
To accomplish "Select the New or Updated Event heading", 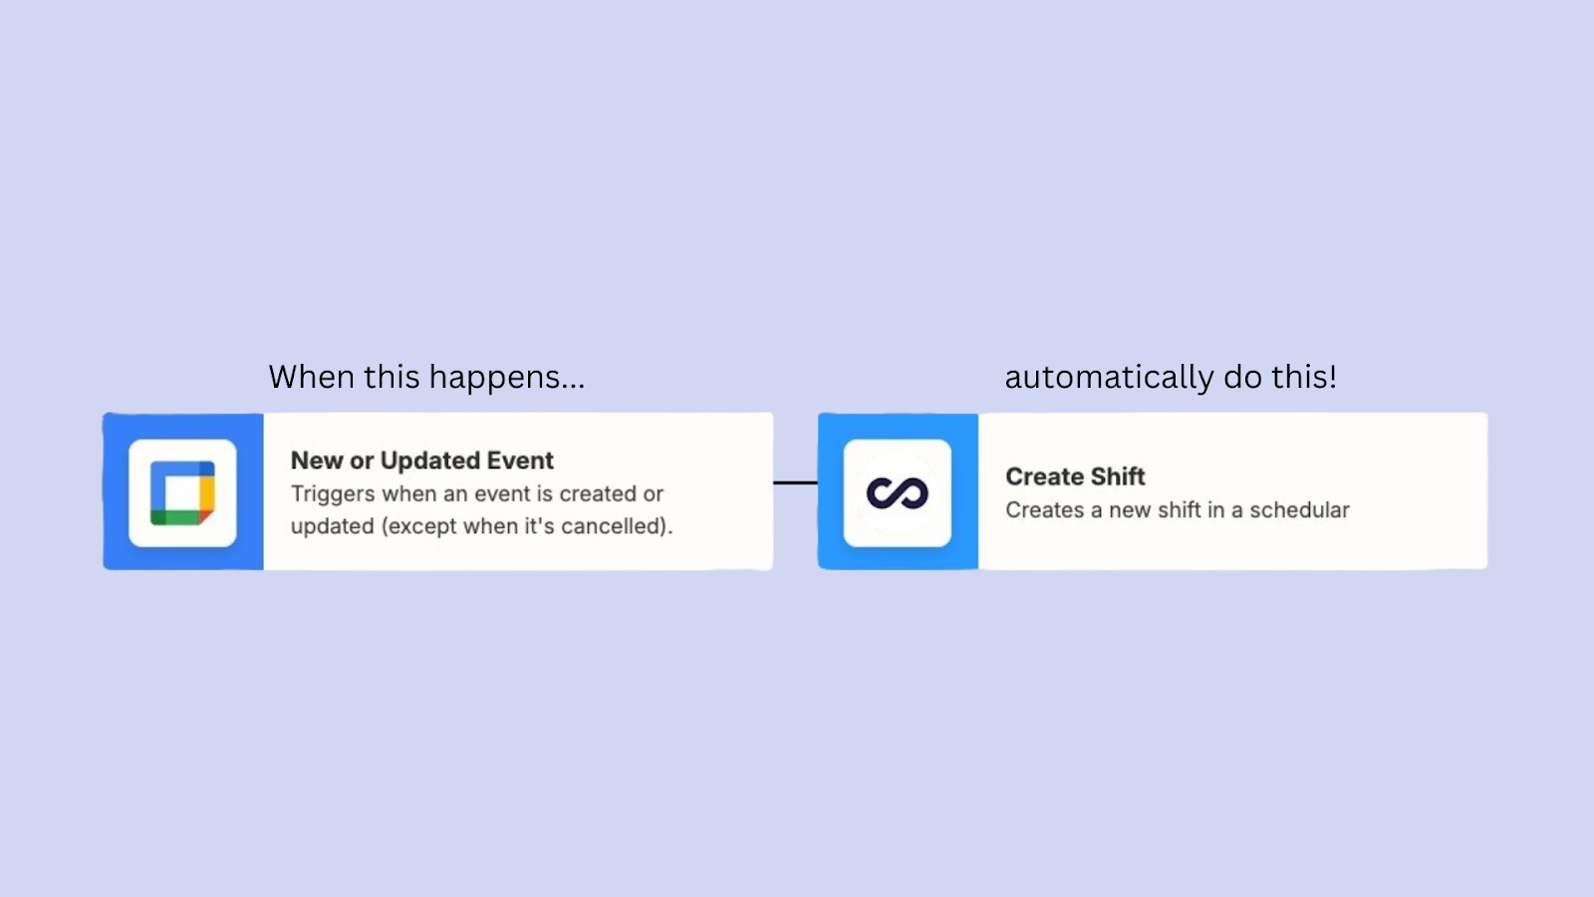I will [x=422, y=460].
